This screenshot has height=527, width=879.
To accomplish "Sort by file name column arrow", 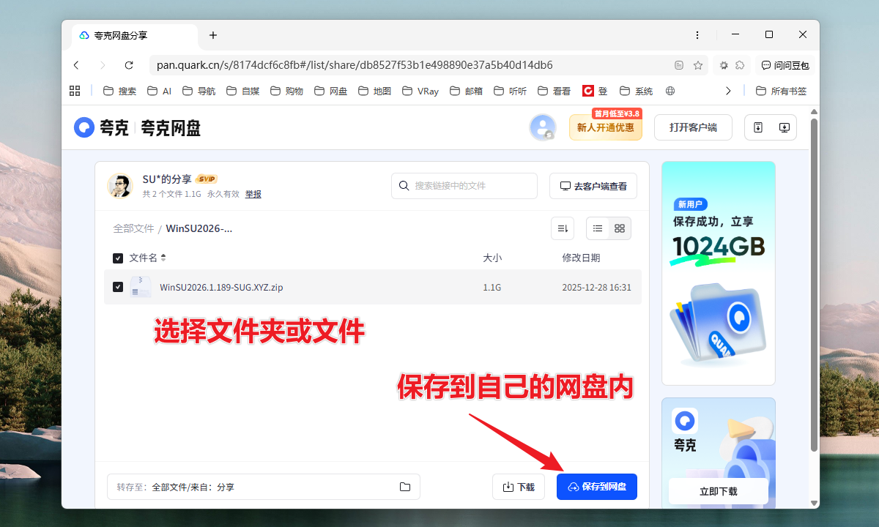I will [163, 258].
